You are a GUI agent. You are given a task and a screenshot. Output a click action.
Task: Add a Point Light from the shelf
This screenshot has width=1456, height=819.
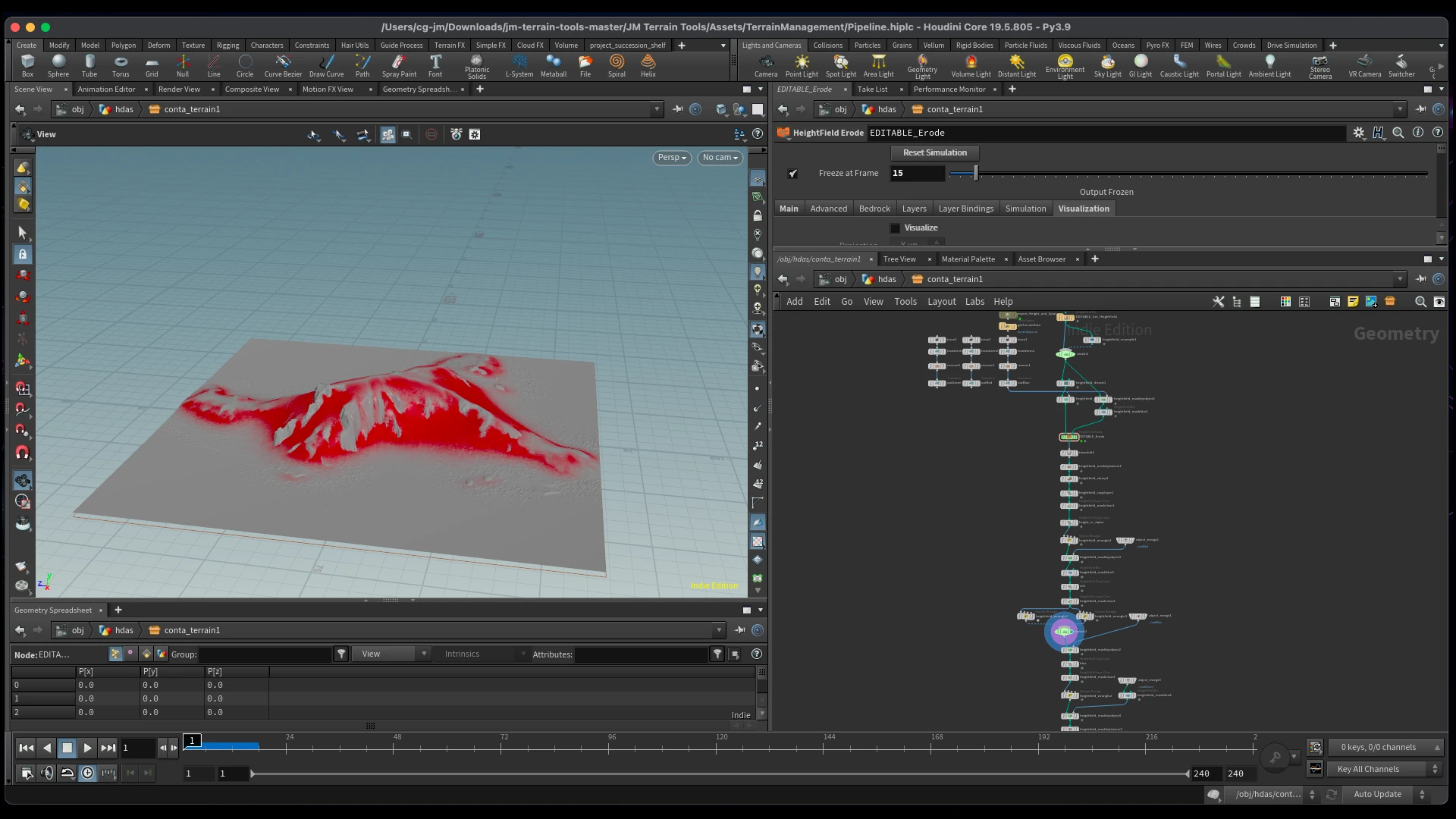[x=802, y=66]
